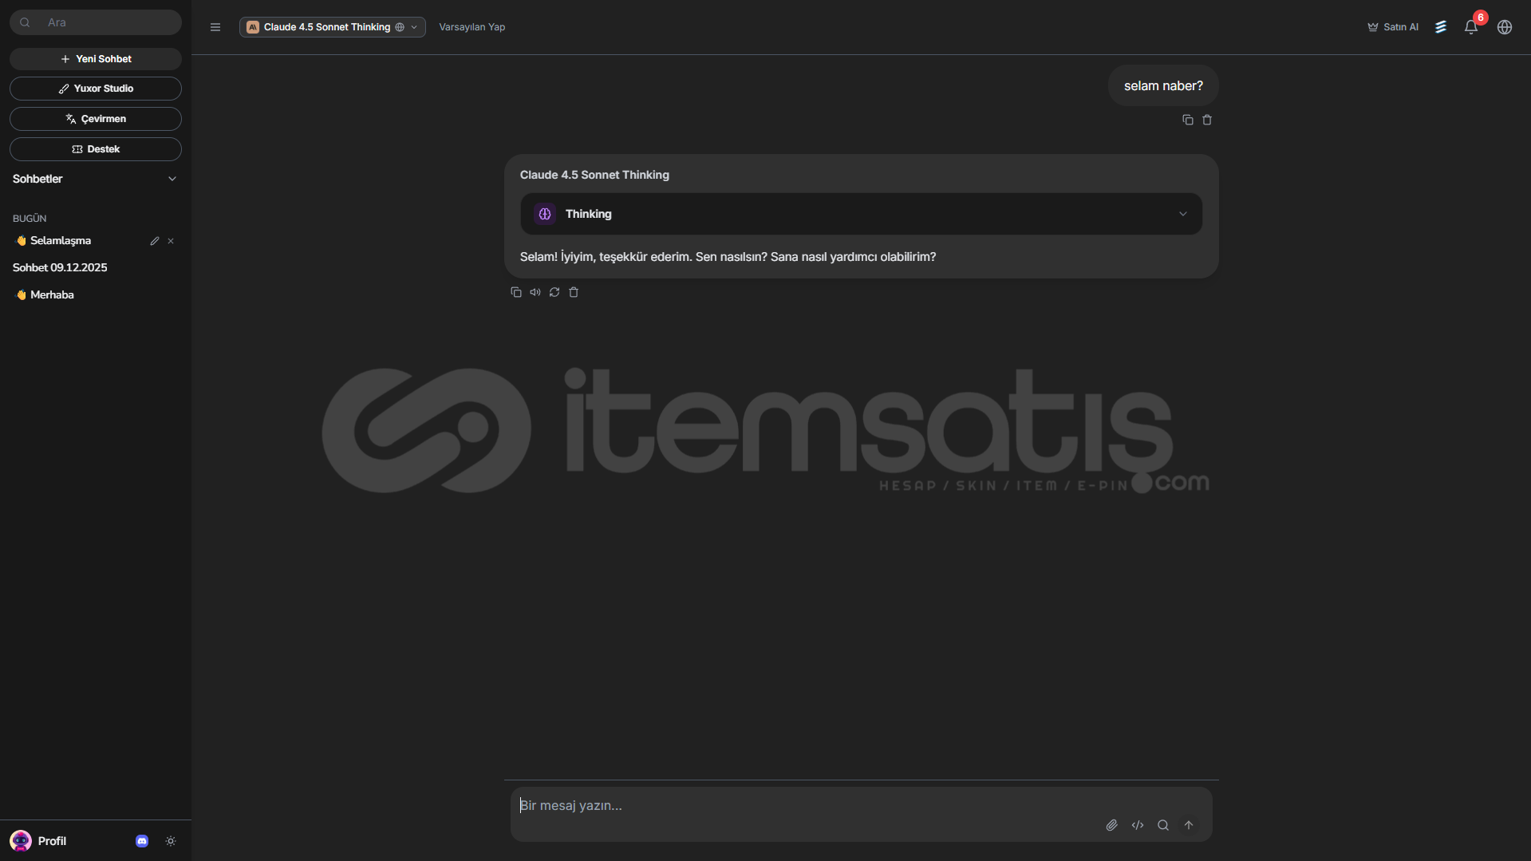Click the code brackets icon in message box

click(x=1137, y=825)
